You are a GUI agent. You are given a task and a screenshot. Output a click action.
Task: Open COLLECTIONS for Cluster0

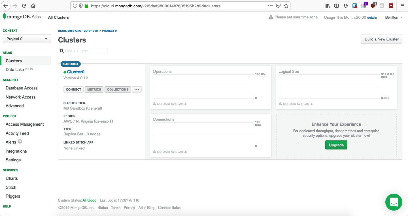(x=118, y=89)
